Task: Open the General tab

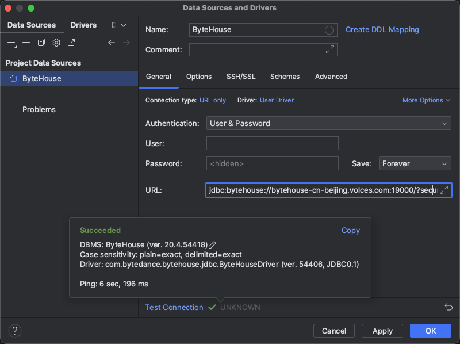Action: (159, 77)
